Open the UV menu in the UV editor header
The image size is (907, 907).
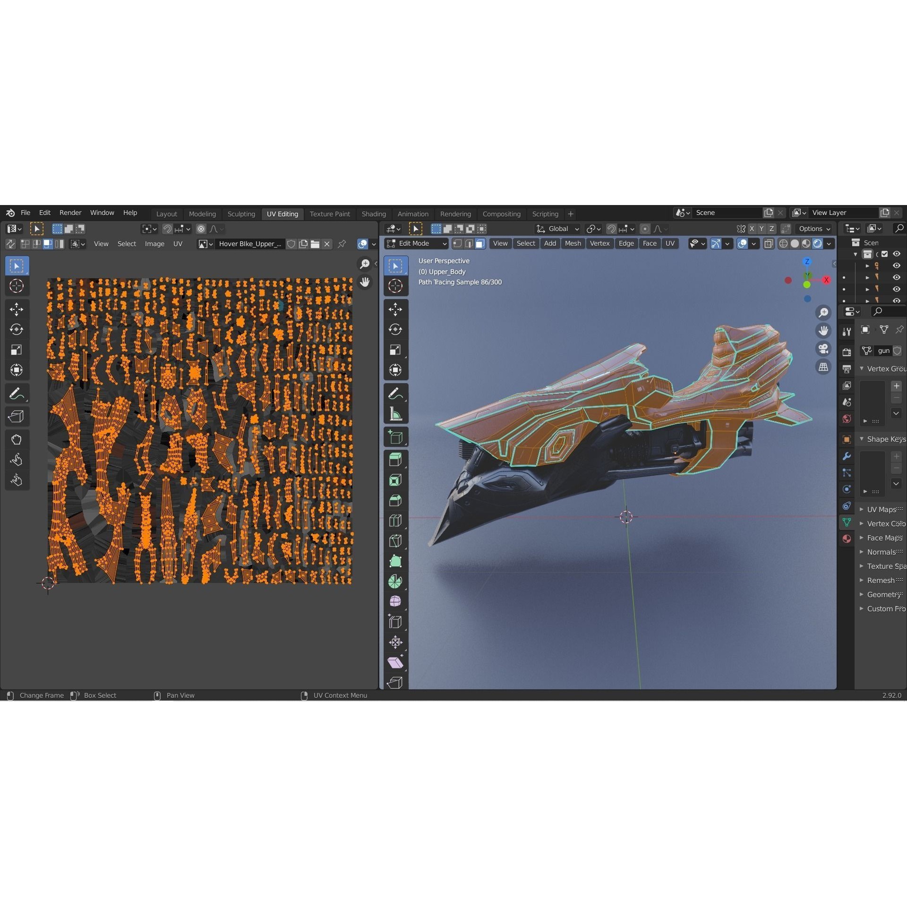pos(178,244)
